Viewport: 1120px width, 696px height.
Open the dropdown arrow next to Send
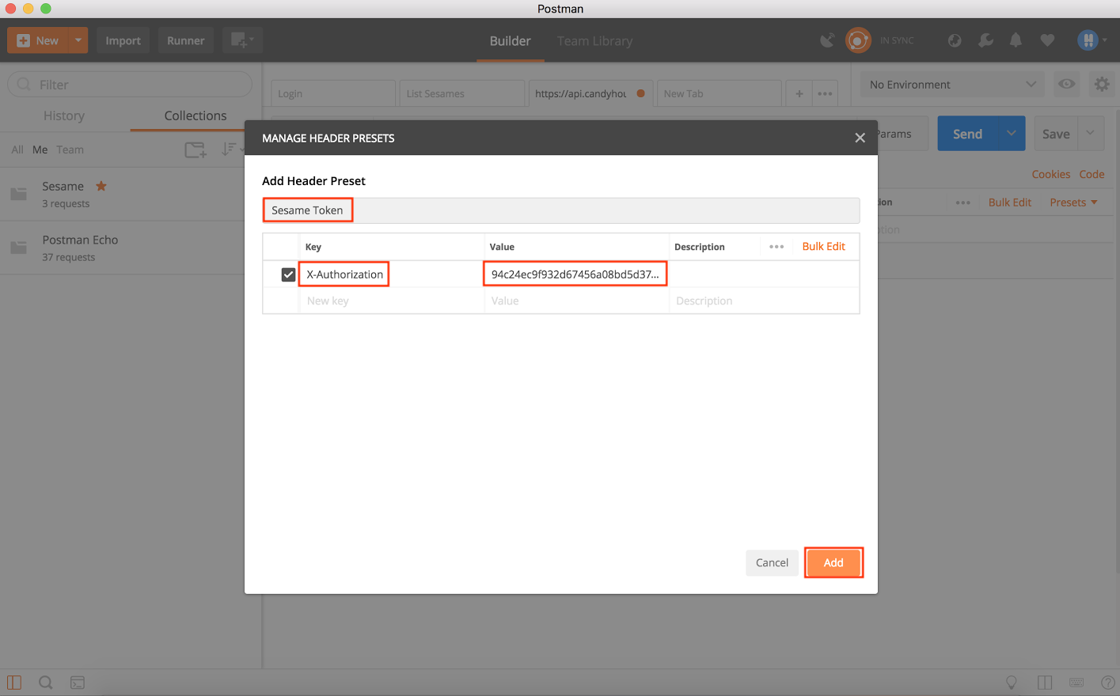tap(1012, 134)
